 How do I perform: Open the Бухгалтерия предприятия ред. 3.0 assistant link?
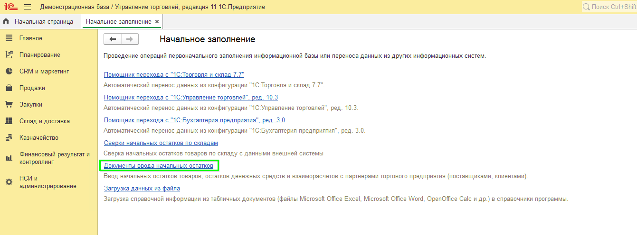pos(194,120)
